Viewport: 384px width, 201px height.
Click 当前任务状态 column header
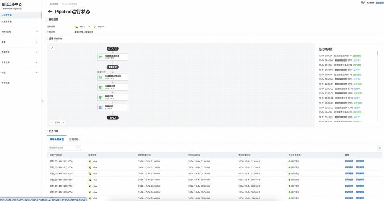coord(294,155)
